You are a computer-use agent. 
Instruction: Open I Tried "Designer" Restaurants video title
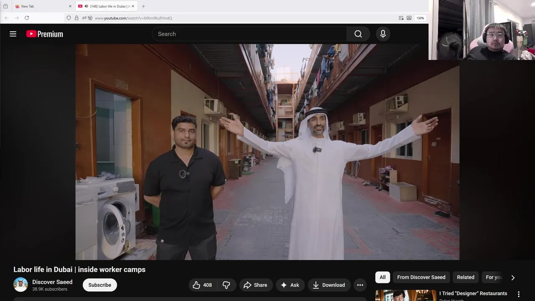pyautogui.click(x=473, y=293)
